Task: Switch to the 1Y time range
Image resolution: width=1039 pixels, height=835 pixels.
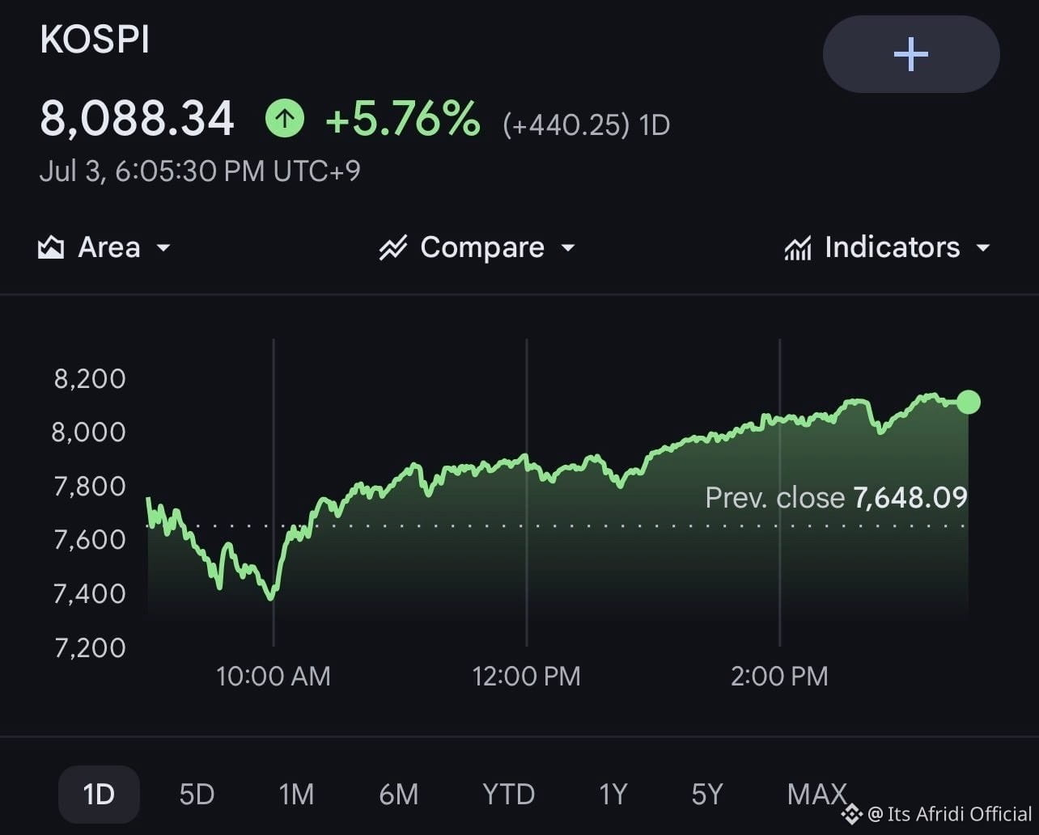Action: pyautogui.click(x=613, y=794)
